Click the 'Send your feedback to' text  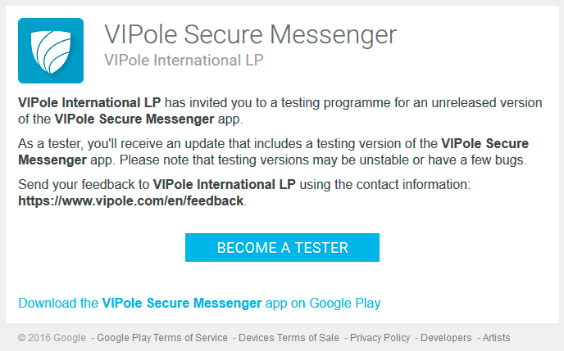click(84, 185)
